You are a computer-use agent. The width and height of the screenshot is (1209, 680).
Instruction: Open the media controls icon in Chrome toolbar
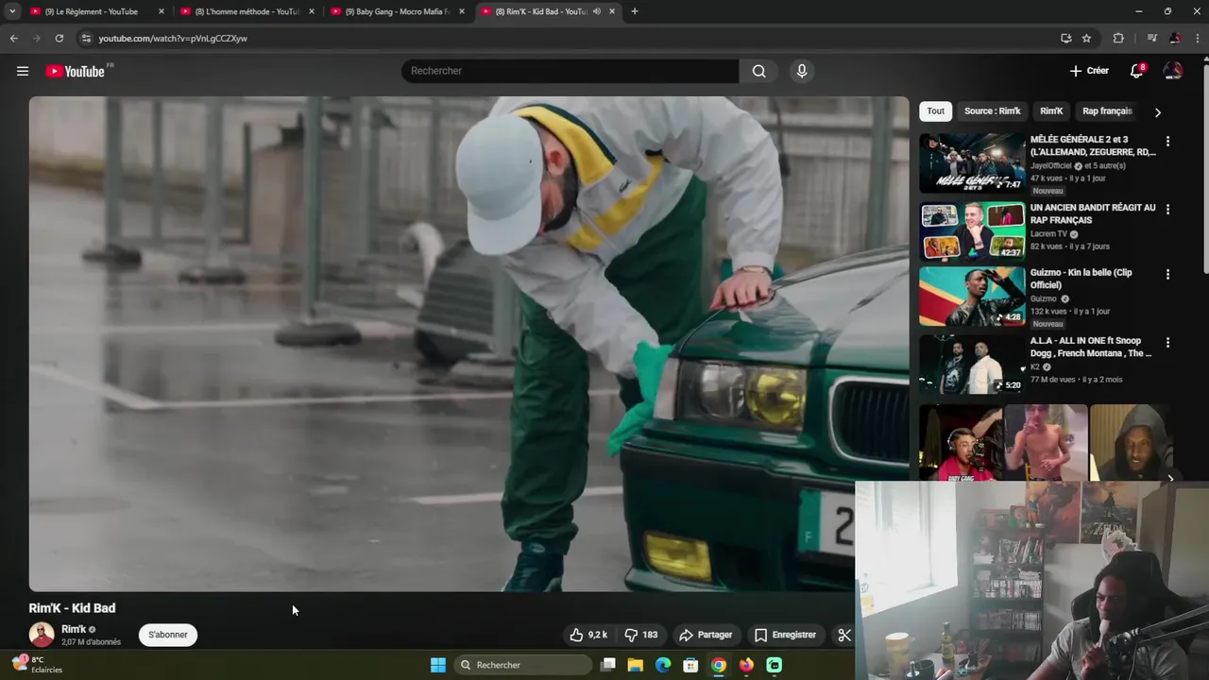[x=1151, y=38]
